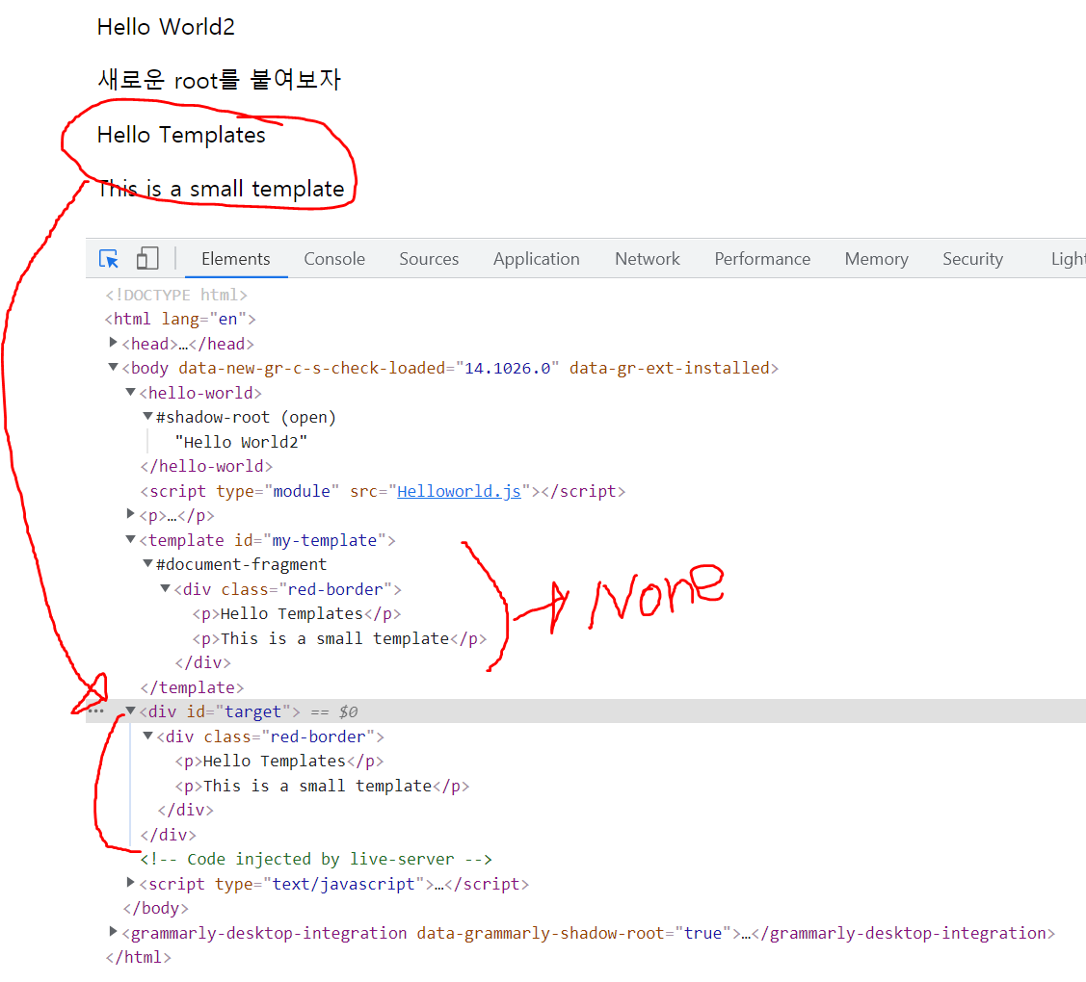This screenshot has width=1086, height=982.
Task: Select Hello Templates p inside the template fragment
Action: [x=297, y=614]
